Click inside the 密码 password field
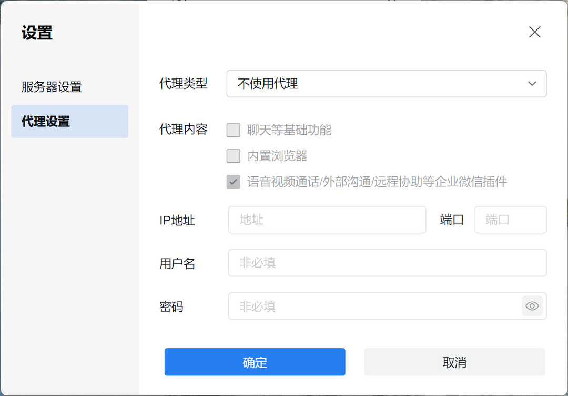Image resolution: width=568 pixels, height=396 pixels. [x=373, y=306]
